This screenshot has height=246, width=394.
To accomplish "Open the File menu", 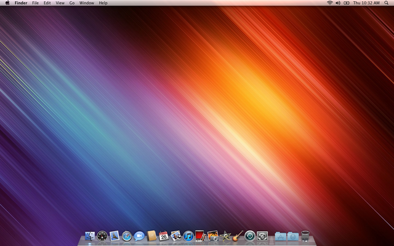I will coord(36,3).
